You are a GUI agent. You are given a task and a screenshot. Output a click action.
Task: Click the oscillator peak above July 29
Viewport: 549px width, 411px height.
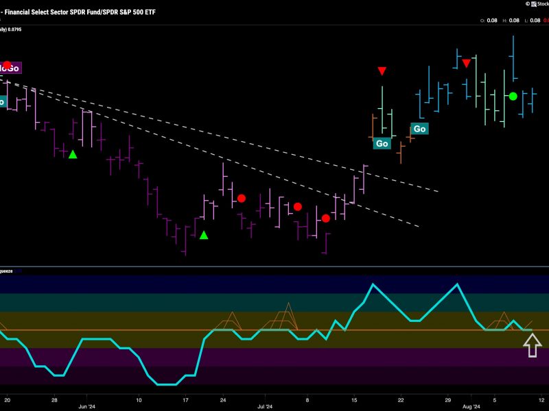[x=457, y=284]
